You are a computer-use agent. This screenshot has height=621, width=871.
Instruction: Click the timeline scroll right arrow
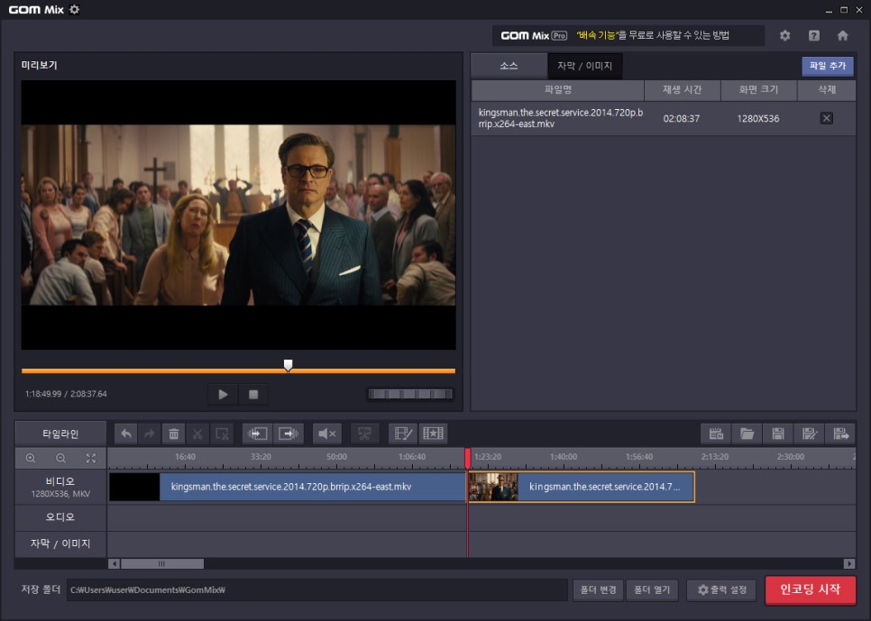(848, 563)
